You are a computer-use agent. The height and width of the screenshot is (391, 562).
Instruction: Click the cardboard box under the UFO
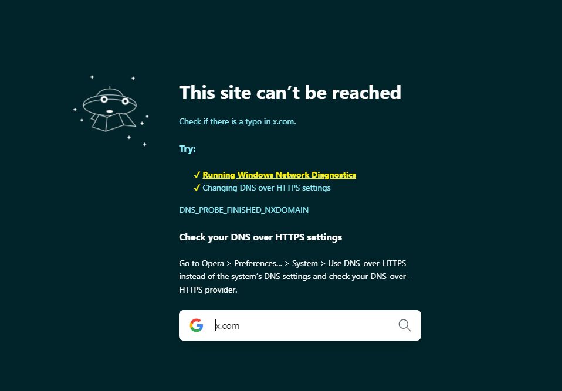112,123
